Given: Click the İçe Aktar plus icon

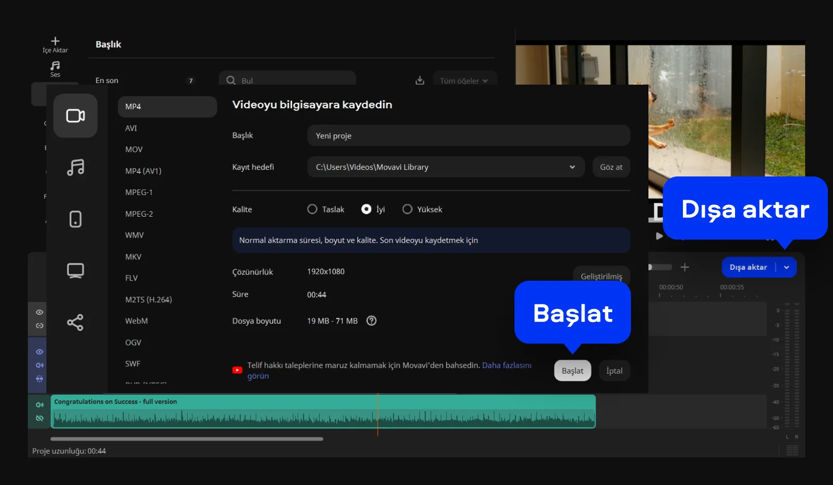Looking at the screenshot, I should tap(55, 41).
